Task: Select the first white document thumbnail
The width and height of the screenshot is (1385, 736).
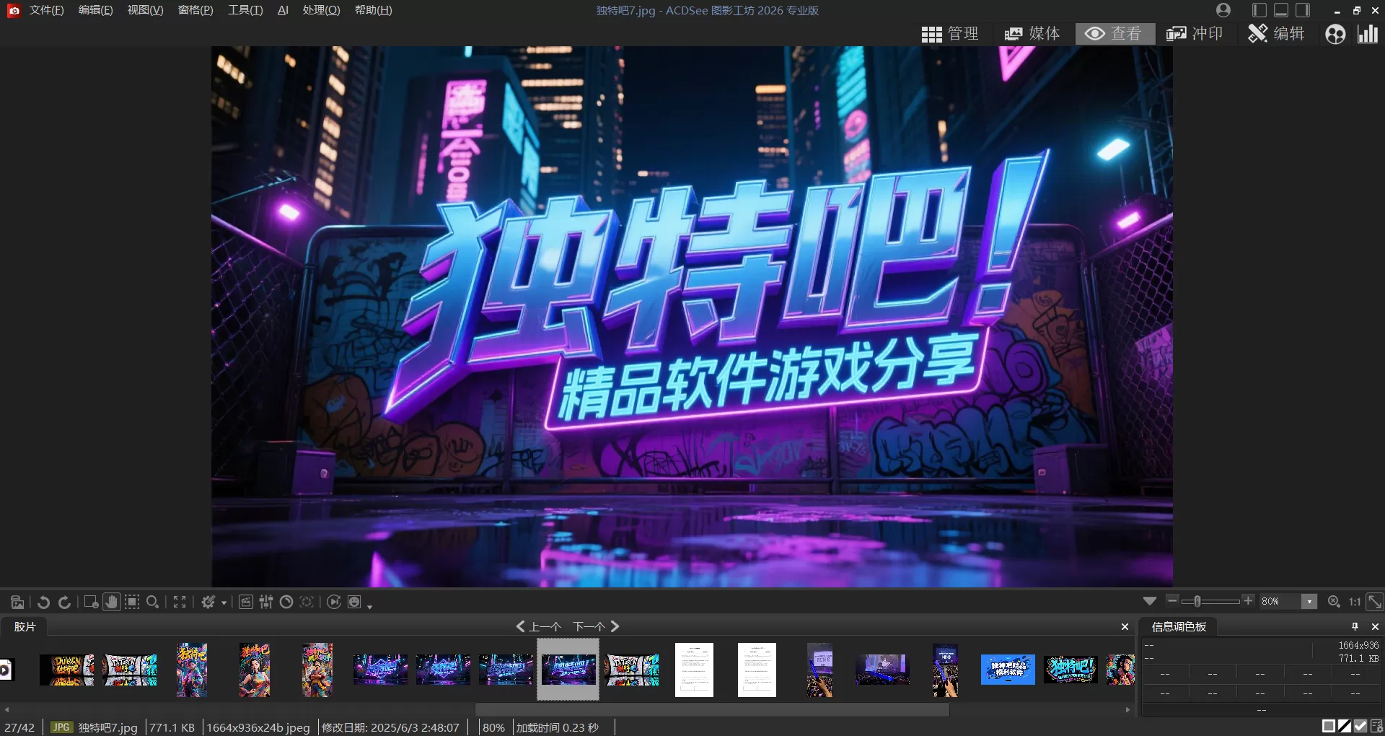Action: click(694, 670)
